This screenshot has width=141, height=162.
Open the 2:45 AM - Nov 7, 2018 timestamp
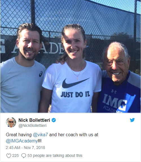(x=25, y=148)
